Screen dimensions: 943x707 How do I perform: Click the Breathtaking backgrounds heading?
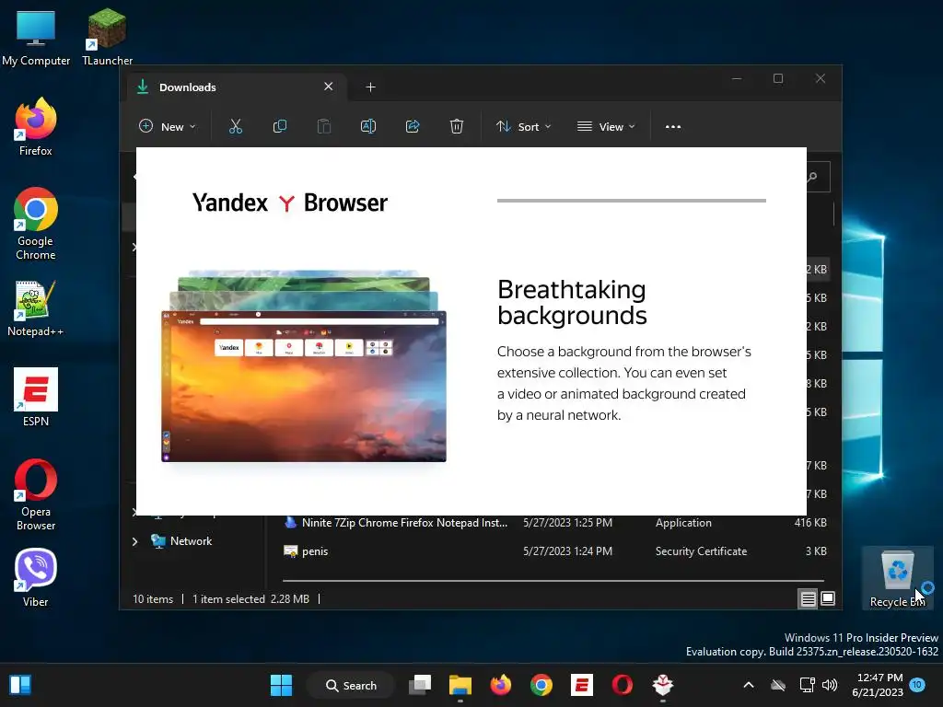572,302
